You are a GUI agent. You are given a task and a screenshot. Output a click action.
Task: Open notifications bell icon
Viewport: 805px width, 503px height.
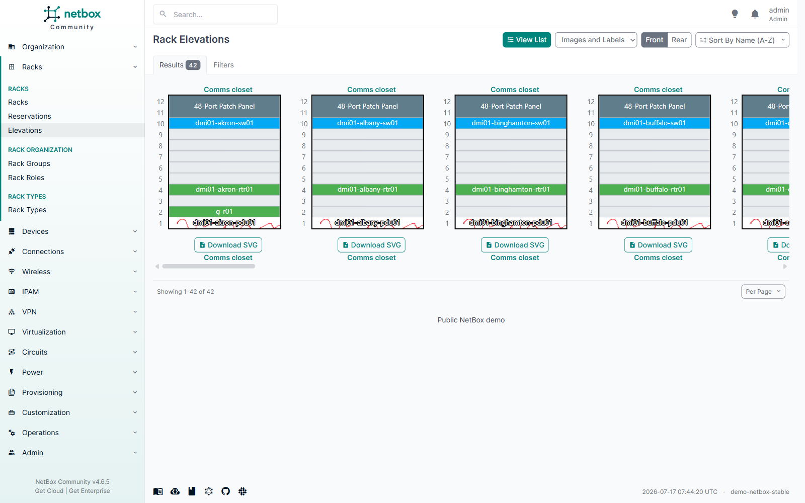[755, 14]
